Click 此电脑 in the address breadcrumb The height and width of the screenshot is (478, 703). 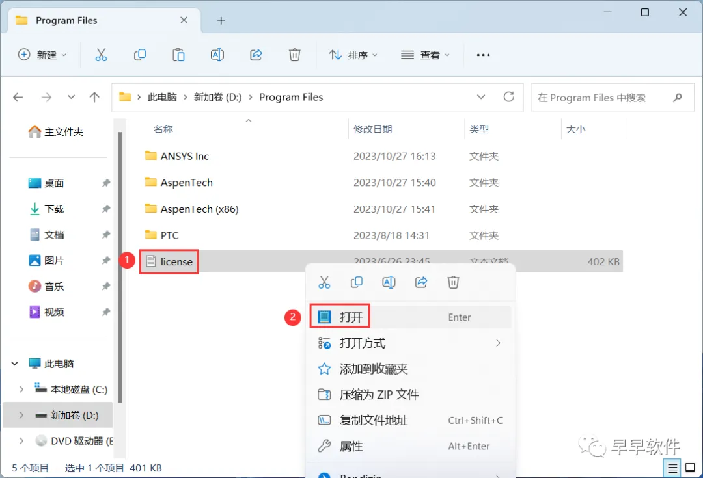point(162,97)
